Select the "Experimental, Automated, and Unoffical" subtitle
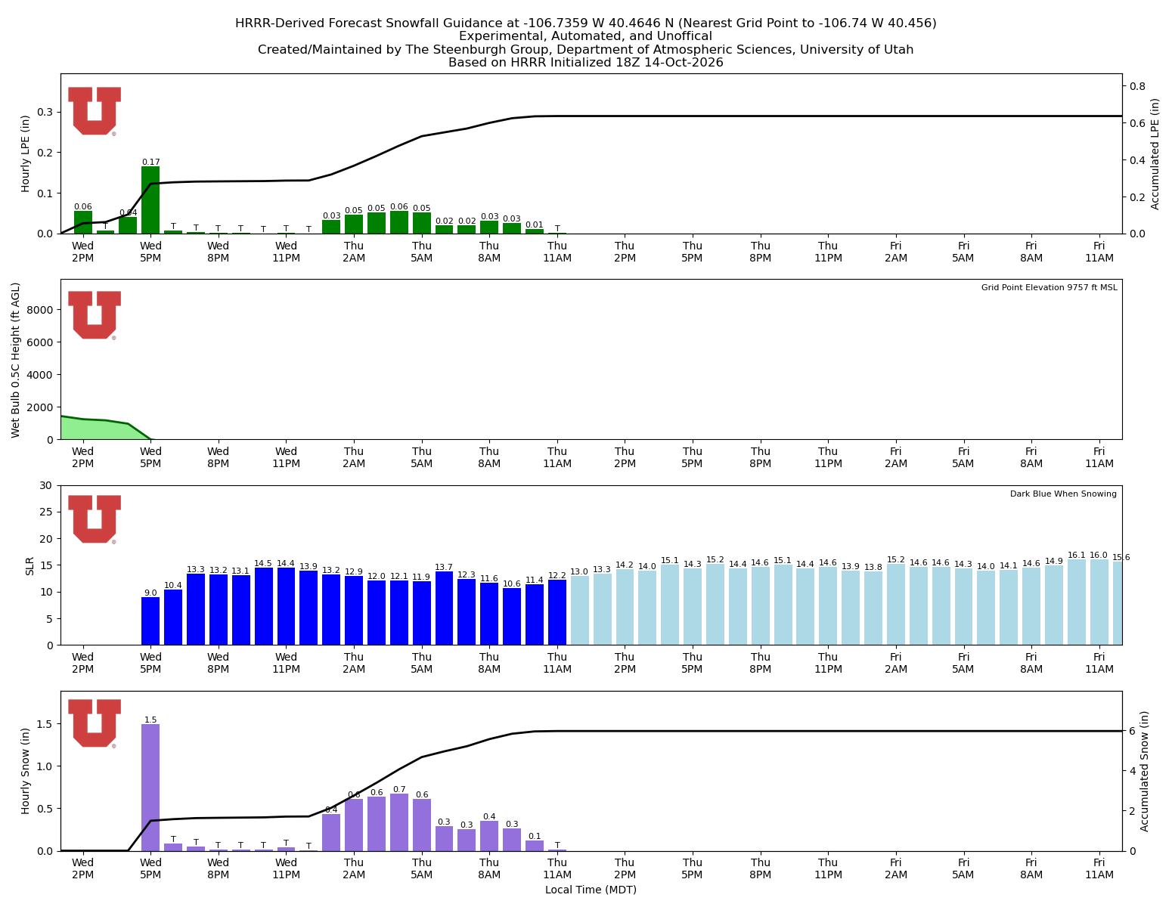1172x907 pixels. point(586,36)
